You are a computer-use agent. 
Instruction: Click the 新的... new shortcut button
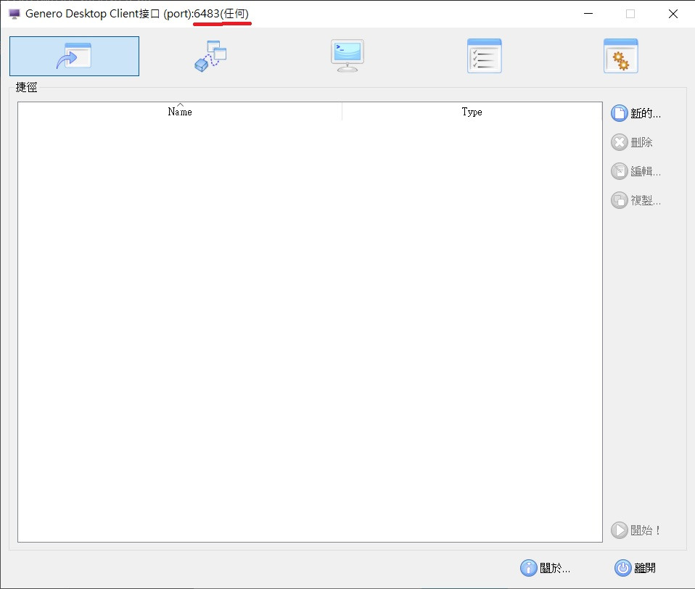636,113
